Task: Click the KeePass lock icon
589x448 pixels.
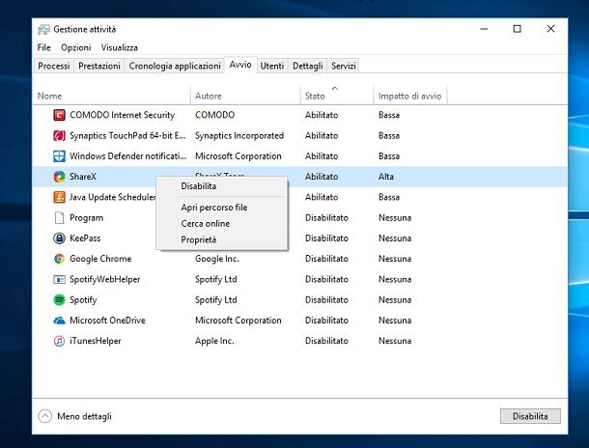Action: tap(59, 238)
